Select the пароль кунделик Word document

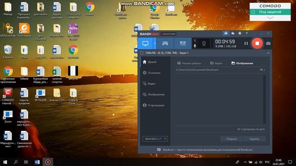coord(24,96)
